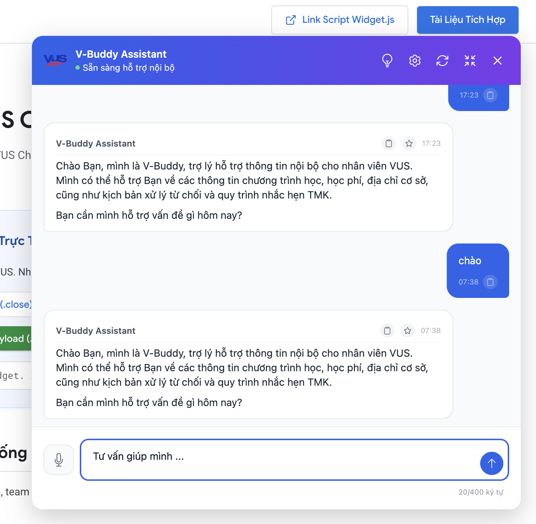
Task: Copy the 07:38 V-Buddy Assistant reply
Action: click(387, 331)
